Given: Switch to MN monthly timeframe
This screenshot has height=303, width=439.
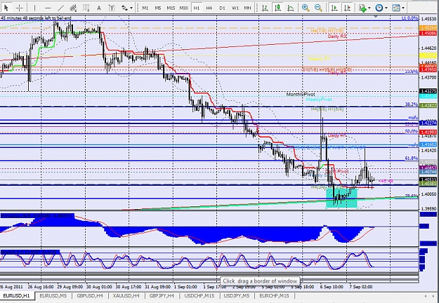Looking at the screenshot, I should pos(247,8).
